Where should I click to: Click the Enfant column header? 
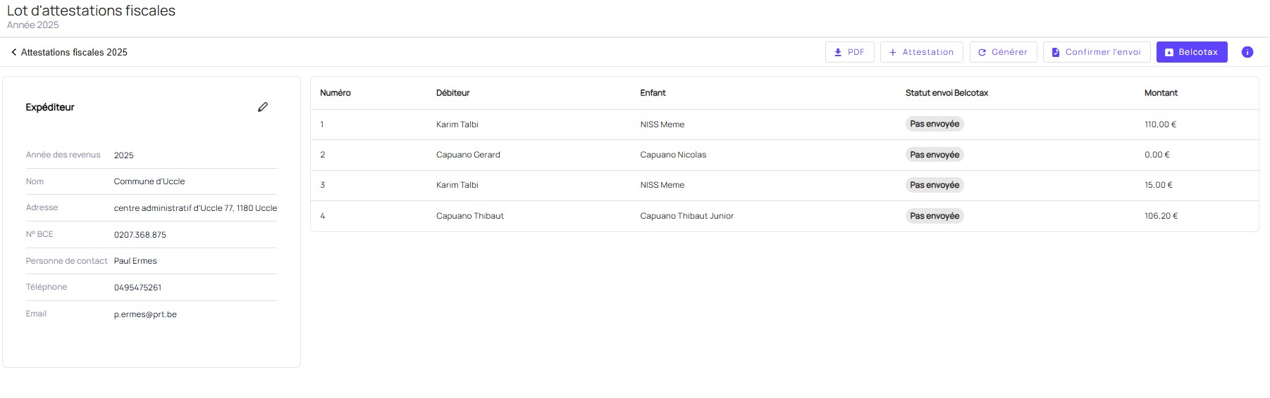653,93
